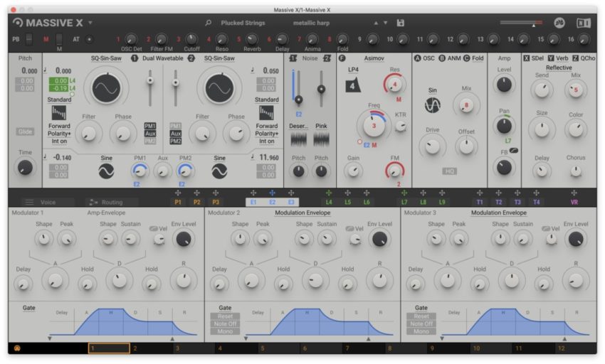Click the Pink noise waveform thumbnail
The image size is (605, 364).
coord(322,139)
